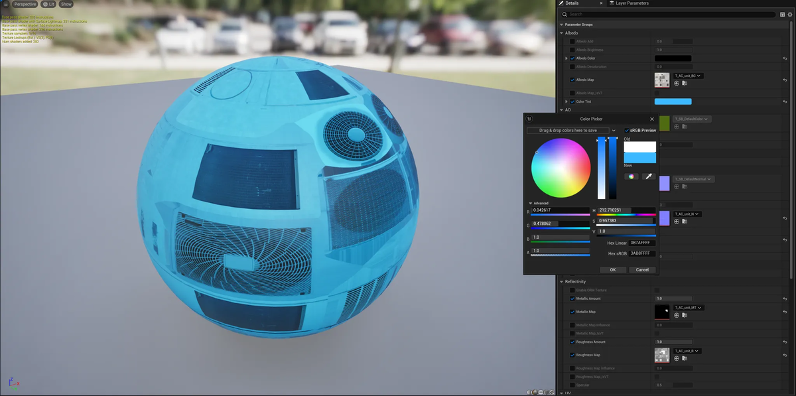
Task: Collapse the Reflectivity group
Action: pos(562,281)
